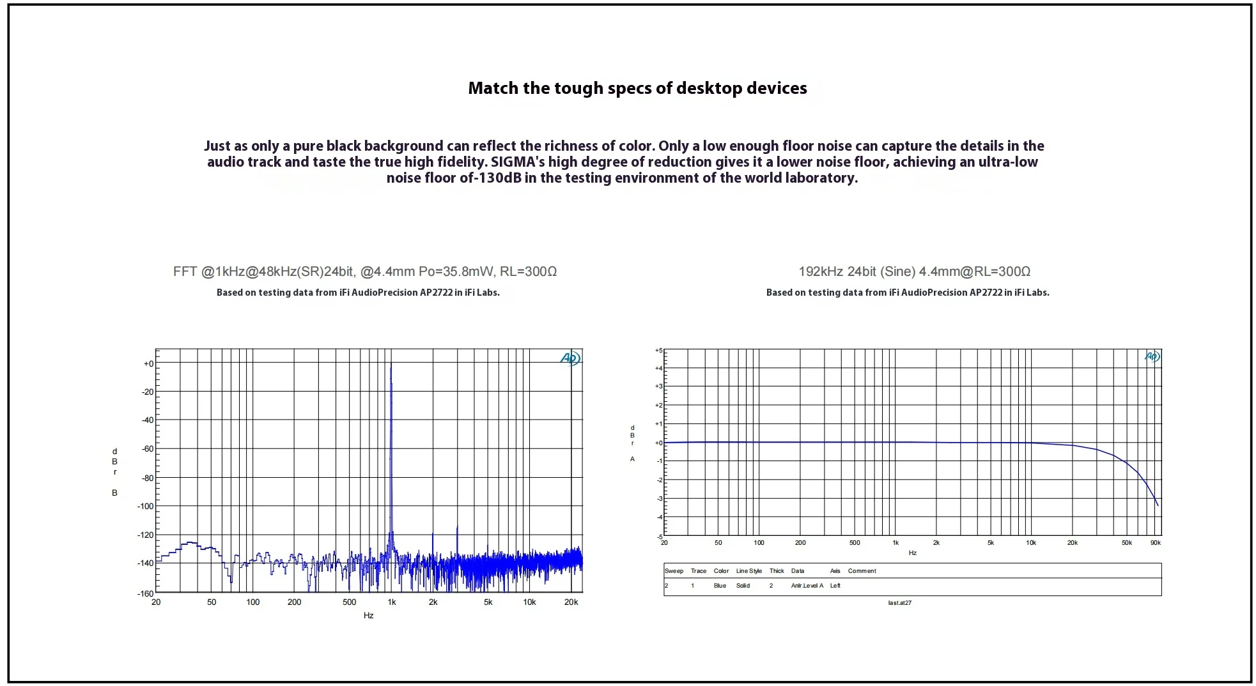
Task: Click the "20k" x-axis label on the FFT chart
Action: (571, 602)
